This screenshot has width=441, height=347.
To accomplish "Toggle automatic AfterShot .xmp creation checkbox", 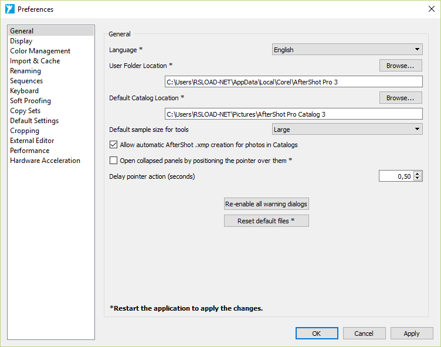I will [114, 144].
